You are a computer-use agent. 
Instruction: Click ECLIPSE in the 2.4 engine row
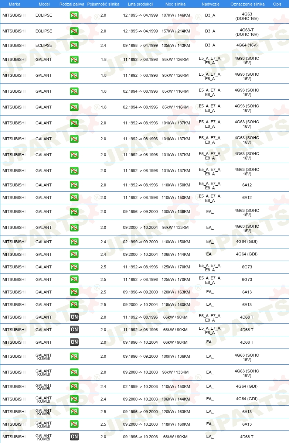(x=44, y=45)
